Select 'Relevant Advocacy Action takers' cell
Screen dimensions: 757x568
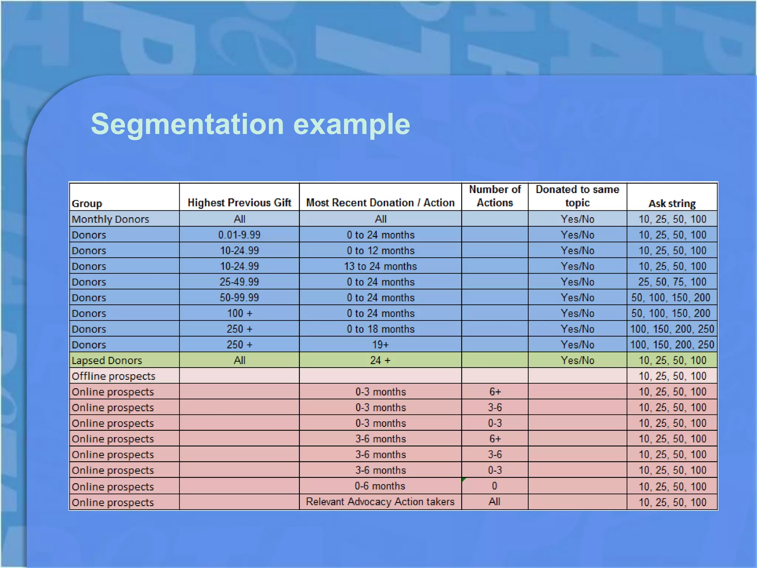(x=380, y=501)
